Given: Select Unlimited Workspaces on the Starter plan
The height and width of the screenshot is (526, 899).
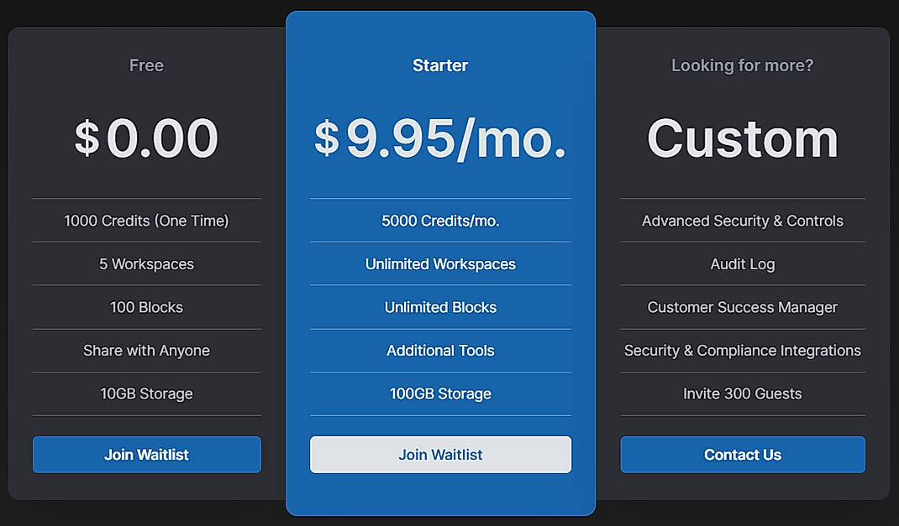Looking at the screenshot, I should click(440, 263).
